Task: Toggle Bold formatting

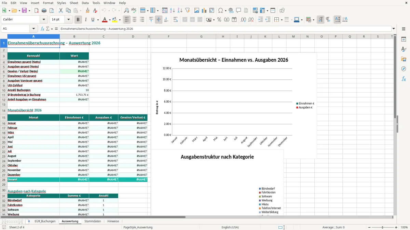Action: click(78, 20)
